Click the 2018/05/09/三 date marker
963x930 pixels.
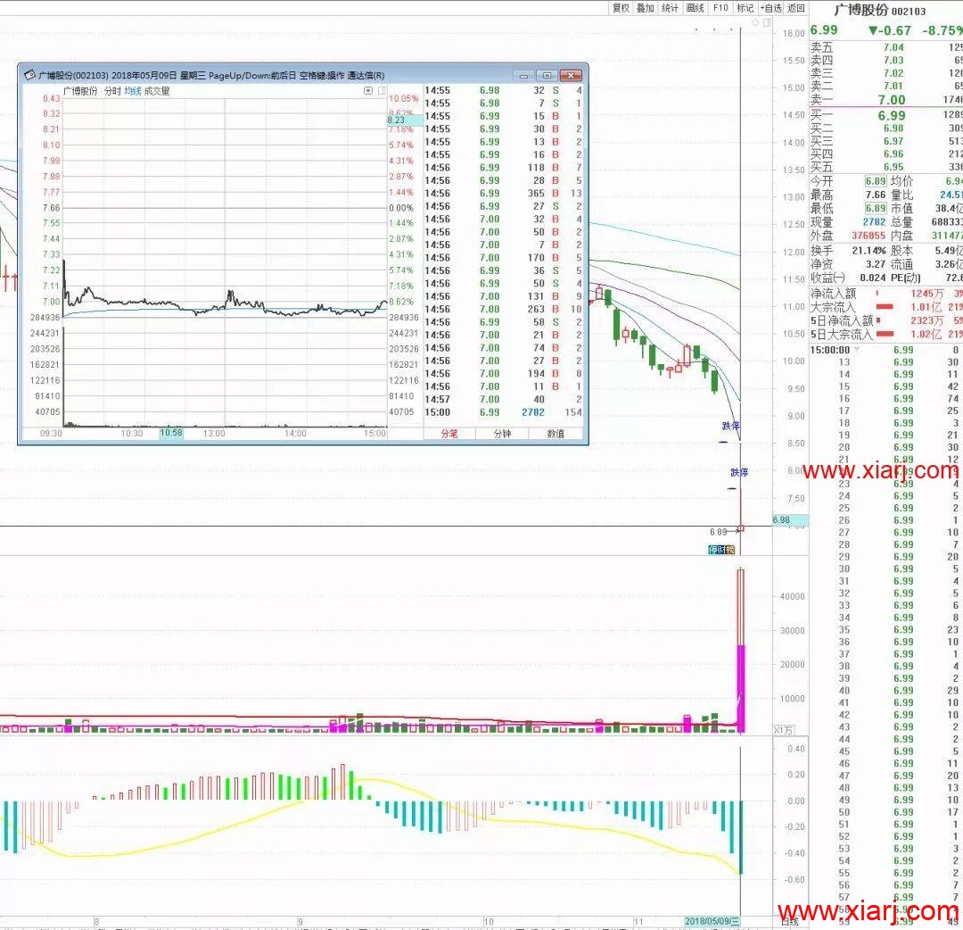712,921
